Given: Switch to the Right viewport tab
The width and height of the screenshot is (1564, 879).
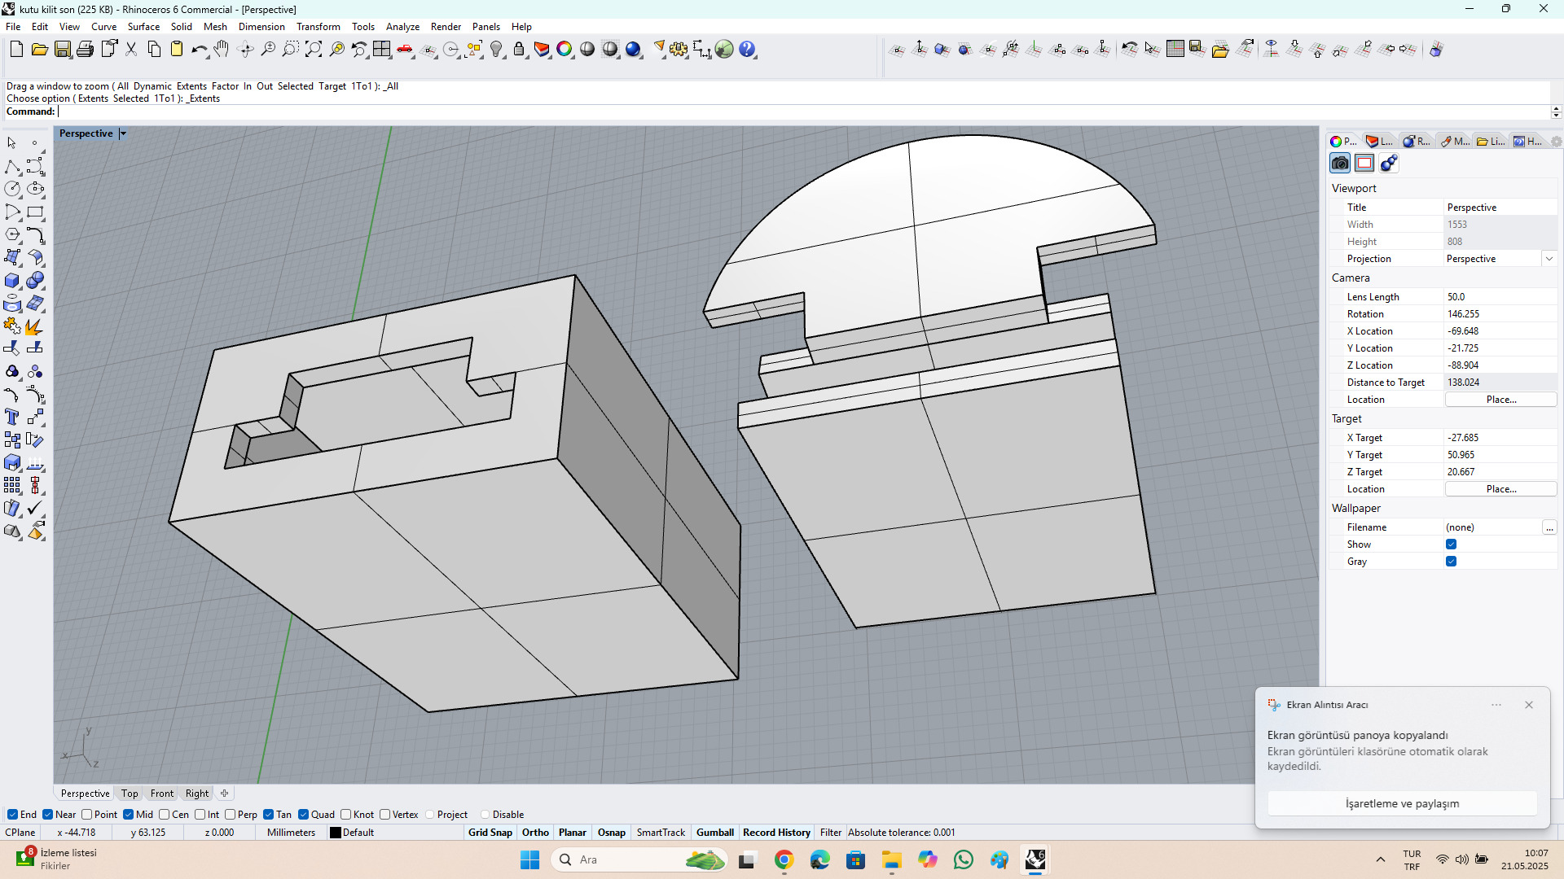Looking at the screenshot, I should (197, 794).
